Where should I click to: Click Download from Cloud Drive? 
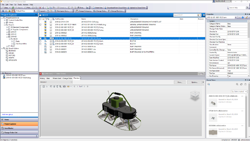(x=115, y=8)
